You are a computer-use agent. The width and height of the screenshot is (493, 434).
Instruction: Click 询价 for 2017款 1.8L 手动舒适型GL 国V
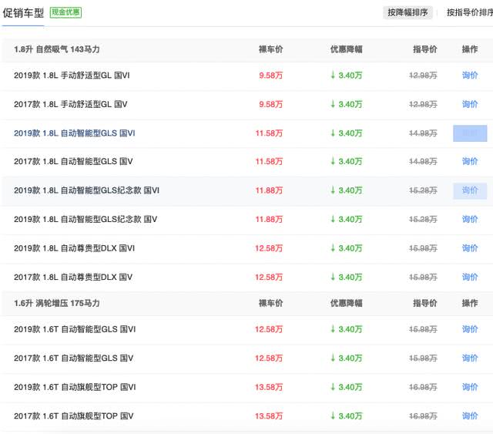point(470,104)
